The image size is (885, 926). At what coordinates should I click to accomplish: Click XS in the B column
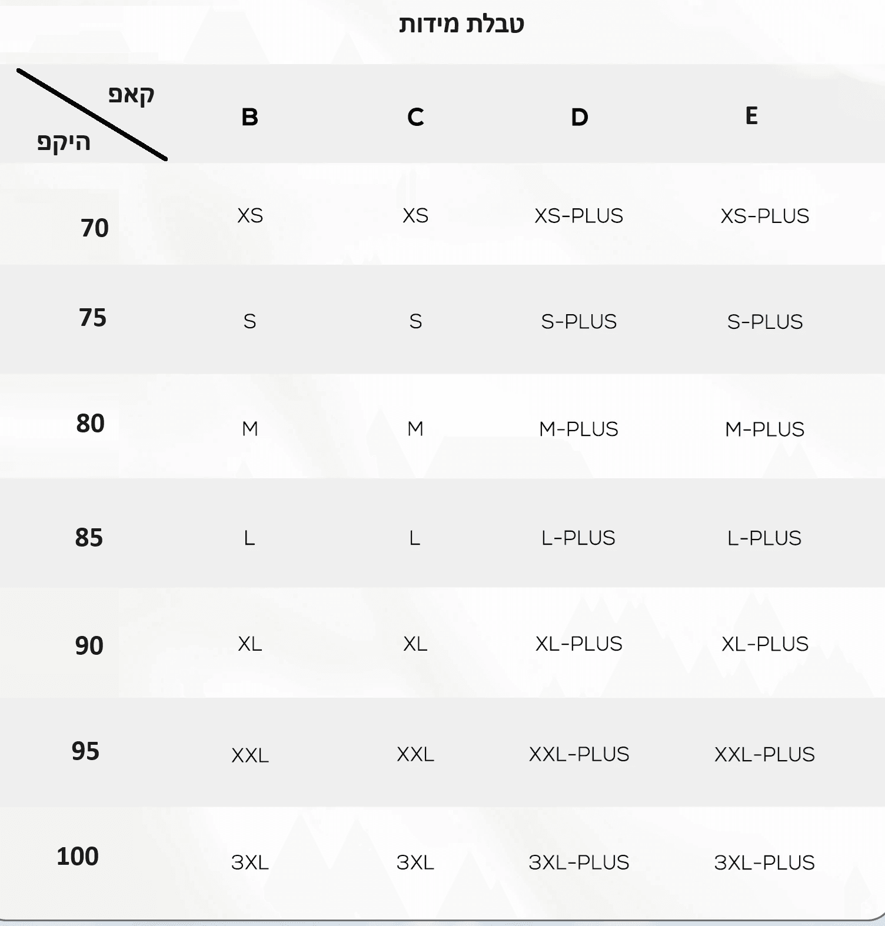[250, 216]
